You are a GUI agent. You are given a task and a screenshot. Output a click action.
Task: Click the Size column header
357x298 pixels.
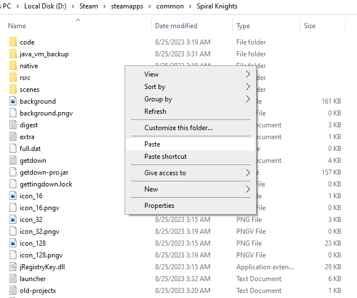click(310, 26)
